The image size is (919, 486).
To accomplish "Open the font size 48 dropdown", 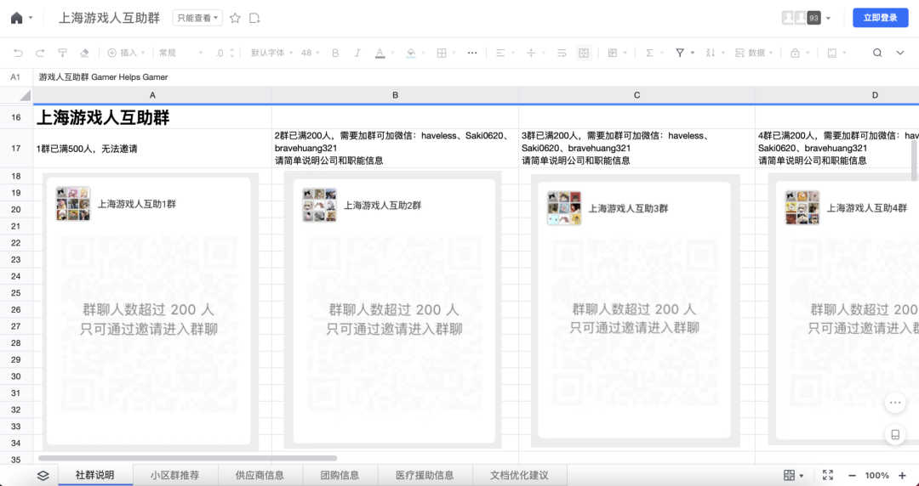I will tap(310, 53).
